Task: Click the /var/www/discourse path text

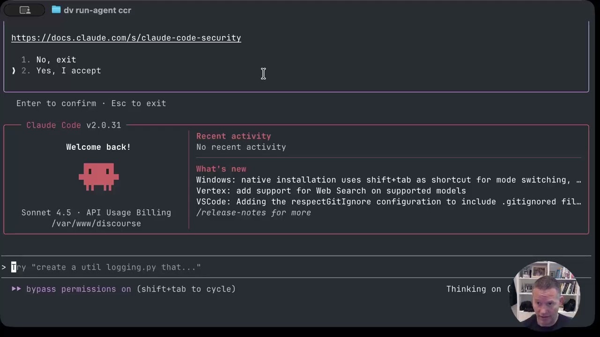Action: click(x=96, y=223)
